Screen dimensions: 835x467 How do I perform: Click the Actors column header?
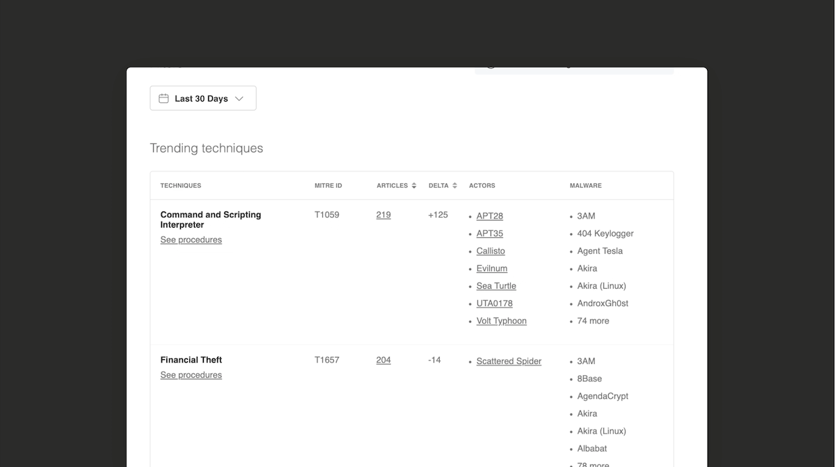coord(482,186)
